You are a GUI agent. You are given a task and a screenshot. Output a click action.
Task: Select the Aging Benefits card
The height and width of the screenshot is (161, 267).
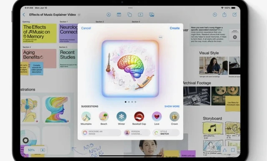[x=39, y=58]
